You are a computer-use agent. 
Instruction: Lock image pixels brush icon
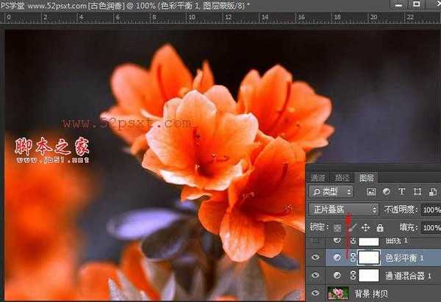coord(351,228)
